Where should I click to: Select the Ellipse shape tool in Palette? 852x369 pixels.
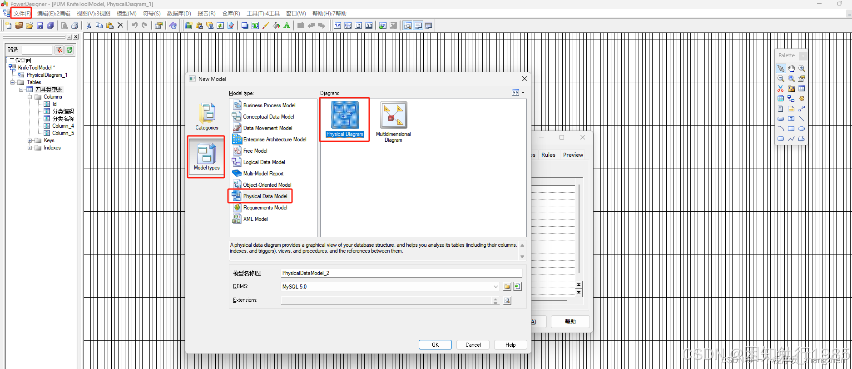point(802,129)
